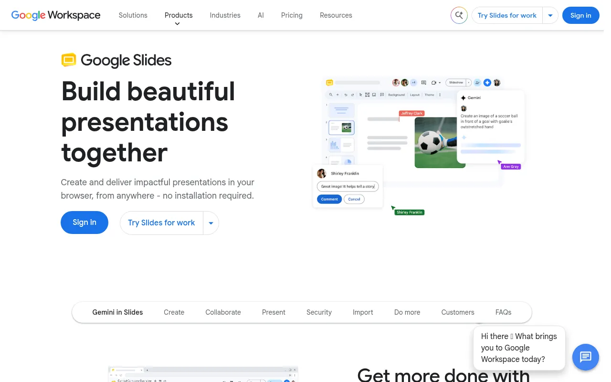Click the hero Sign in button

(x=84, y=223)
